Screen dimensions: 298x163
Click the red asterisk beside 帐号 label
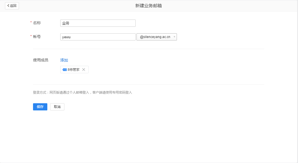coord(31,35)
